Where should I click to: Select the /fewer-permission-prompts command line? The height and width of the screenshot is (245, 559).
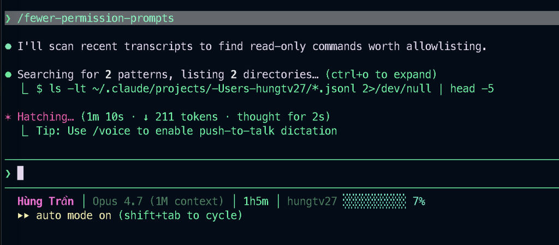(96, 19)
